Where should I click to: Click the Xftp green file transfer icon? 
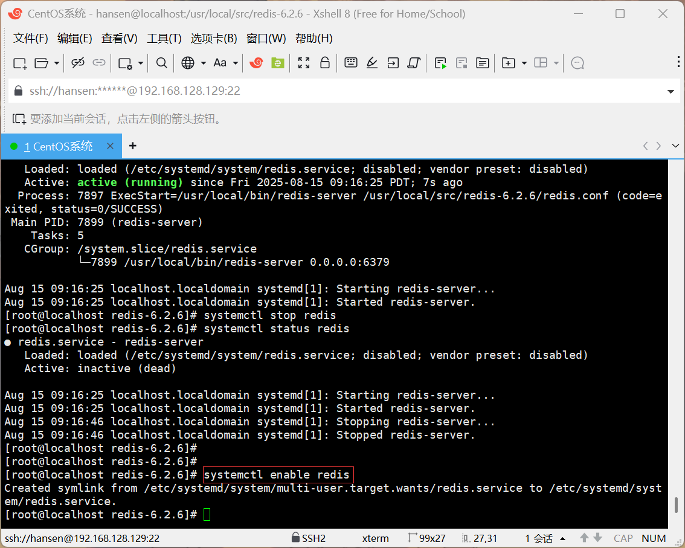coord(277,63)
